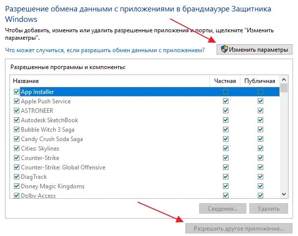298x236 pixels.
Task: Toggle Публичная checkbox for Autodesk SketchBook
Action: pos(260,120)
